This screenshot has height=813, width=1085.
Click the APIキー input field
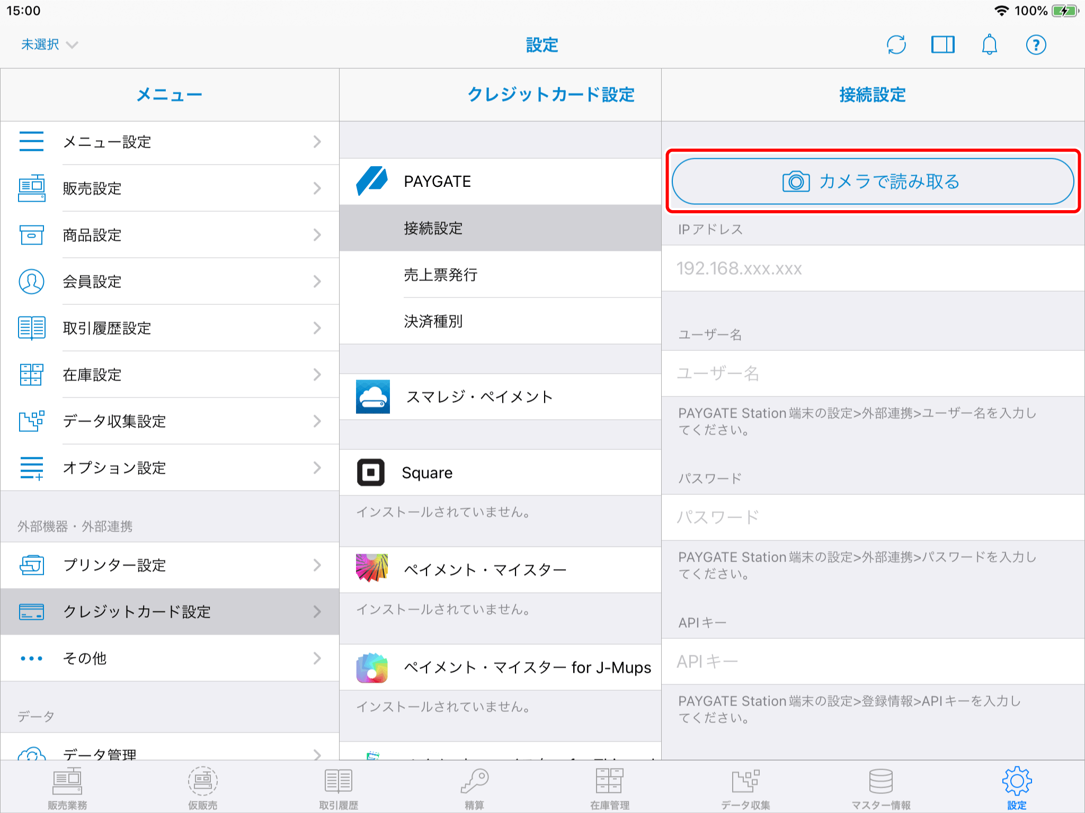[x=872, y=662]
